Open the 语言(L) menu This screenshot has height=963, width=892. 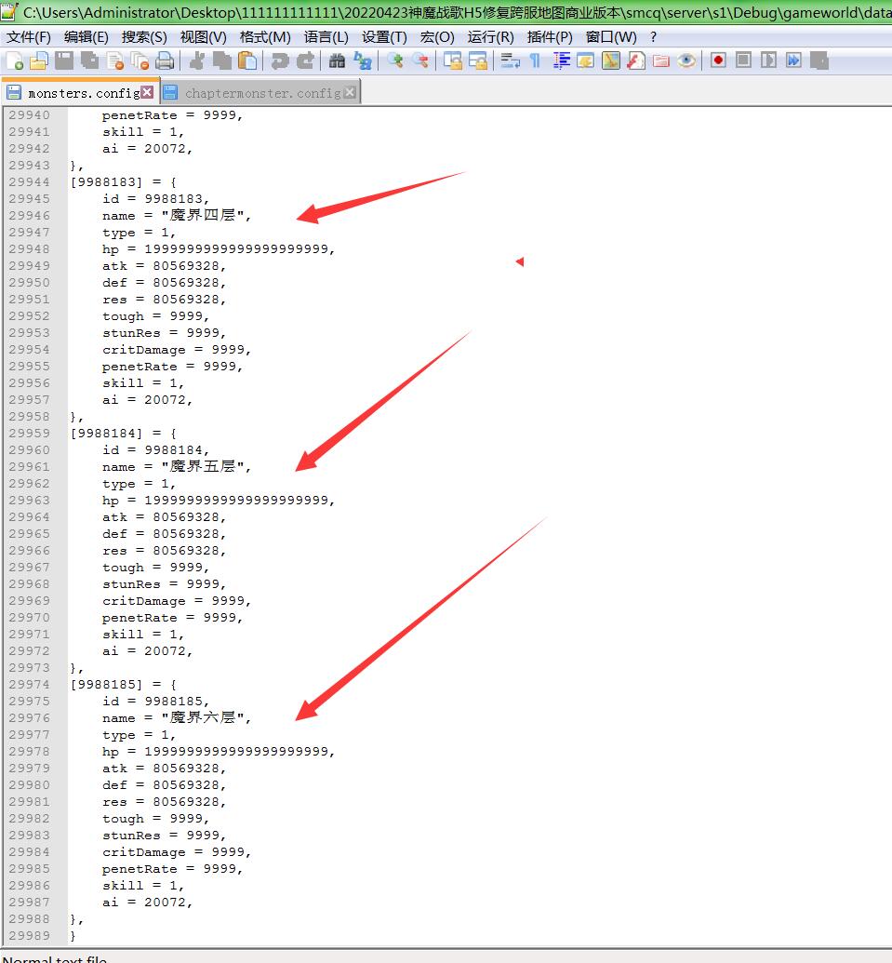point(326,37)
